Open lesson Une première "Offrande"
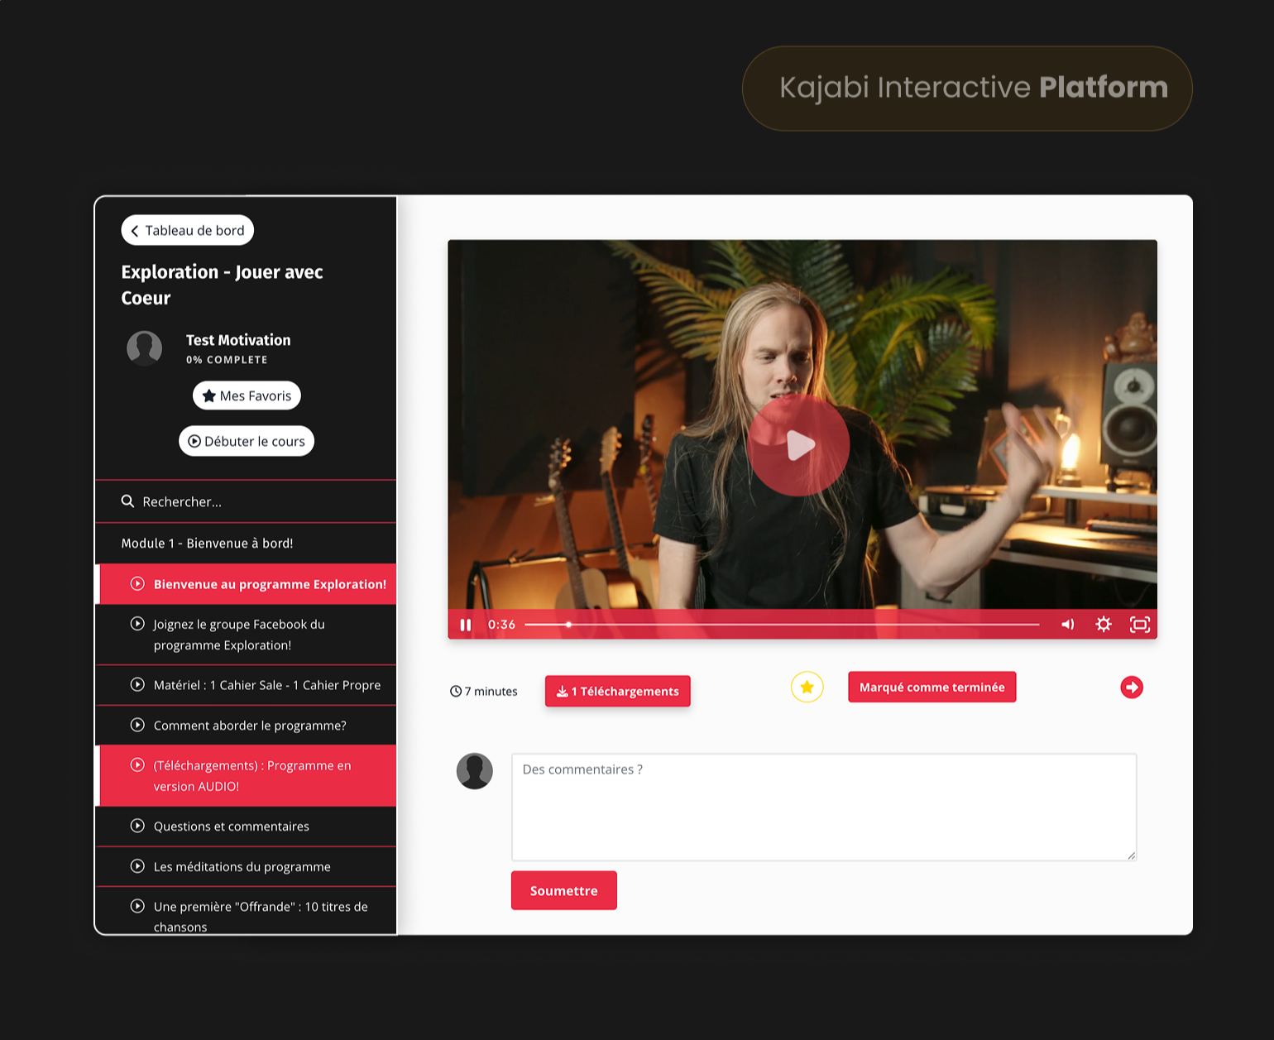This screenshot has height=1040, width=1274. [x=247, y=911]
